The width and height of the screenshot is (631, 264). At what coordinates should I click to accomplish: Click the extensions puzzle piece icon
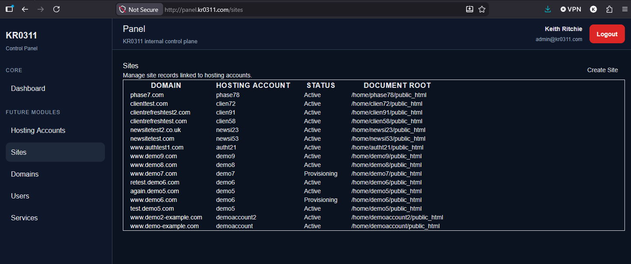coord(609,9)
